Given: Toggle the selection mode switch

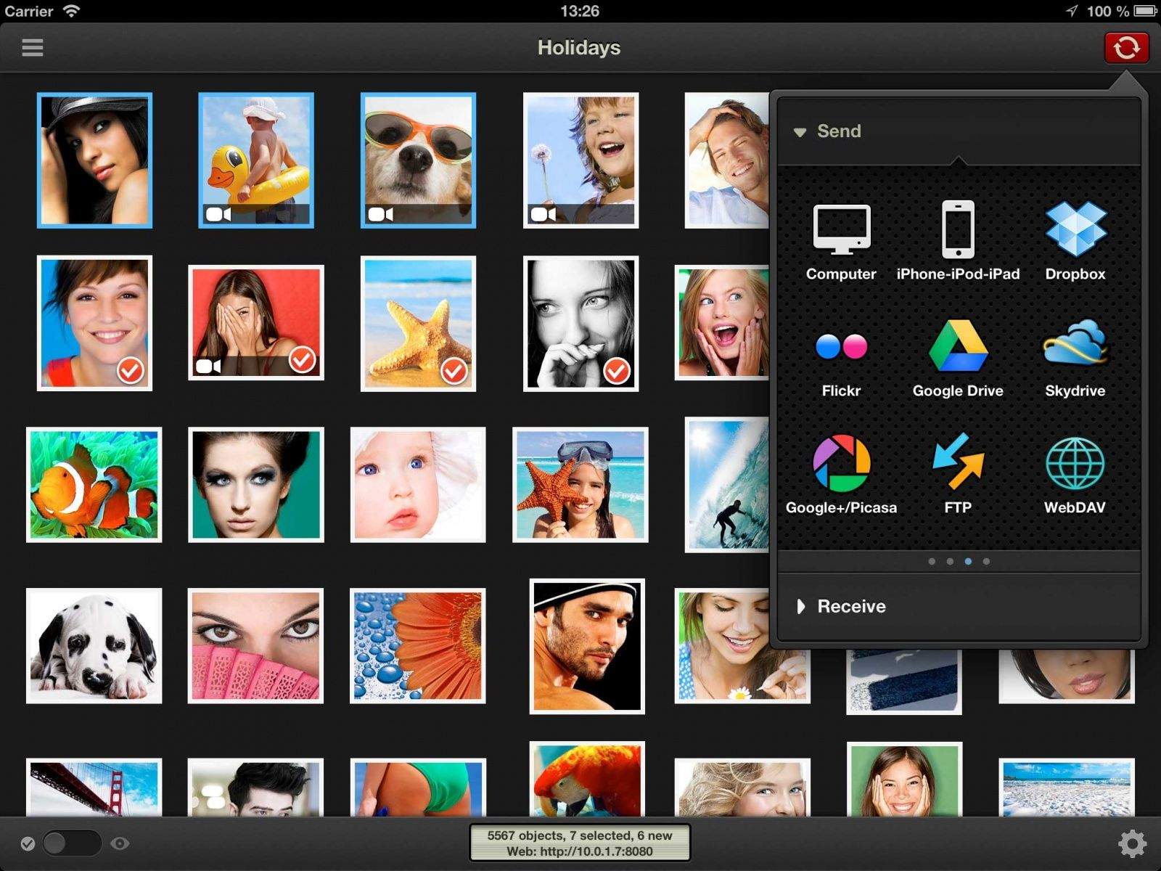Looking at the screenshot, I should 71,843.
